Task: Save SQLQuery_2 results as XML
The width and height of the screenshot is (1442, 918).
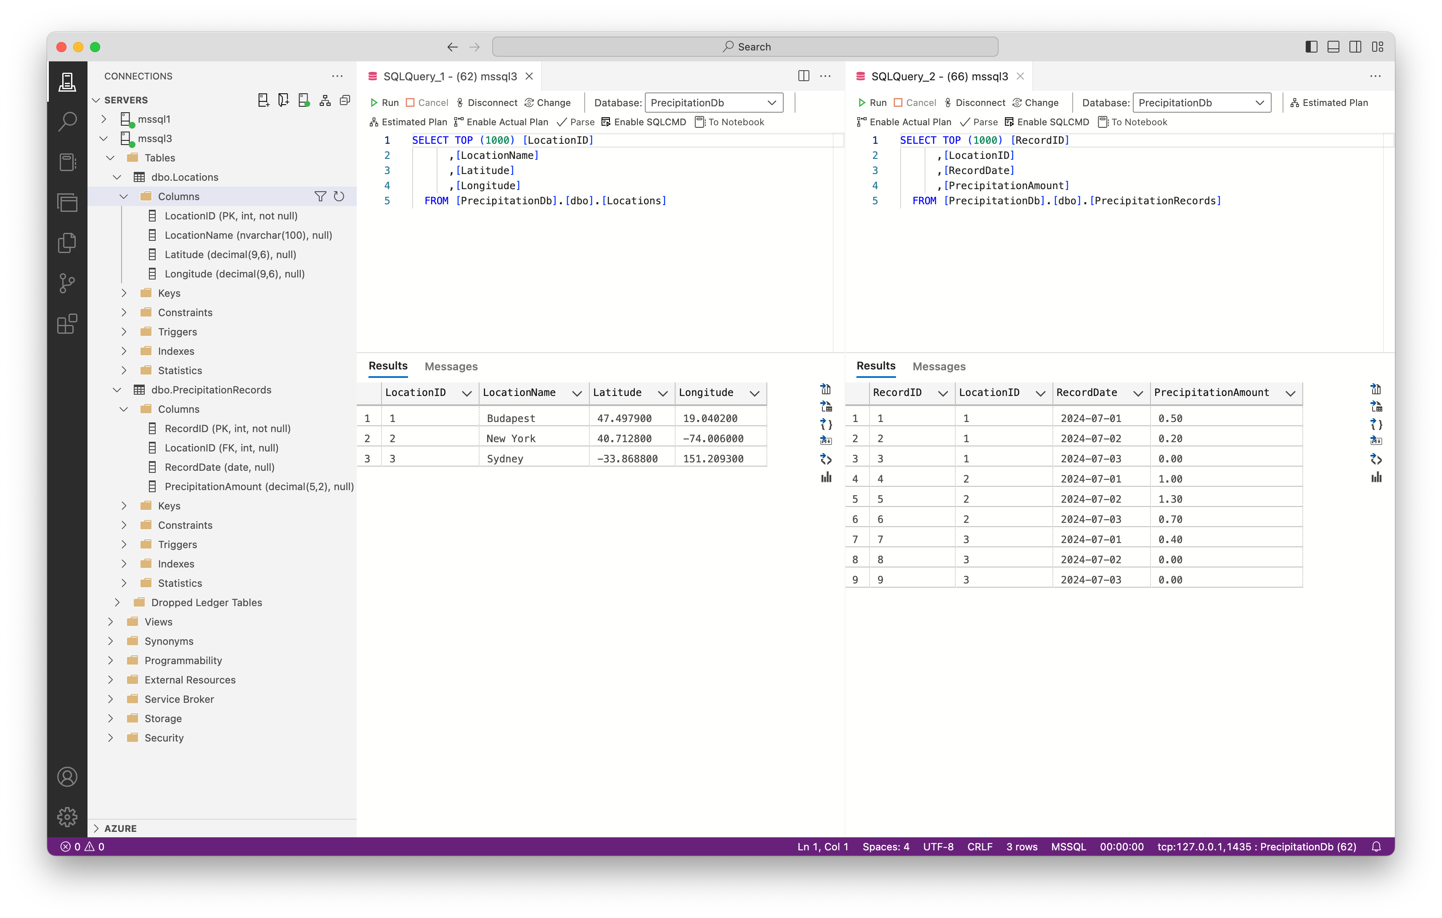Action: point(1376,459)
